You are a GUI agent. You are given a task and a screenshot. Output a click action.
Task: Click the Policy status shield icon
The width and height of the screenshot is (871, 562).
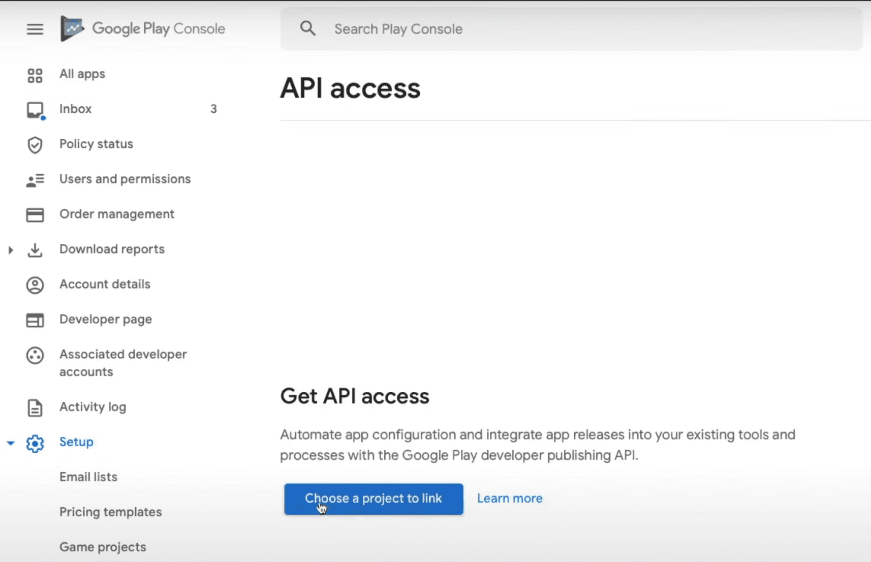[35, 145]
